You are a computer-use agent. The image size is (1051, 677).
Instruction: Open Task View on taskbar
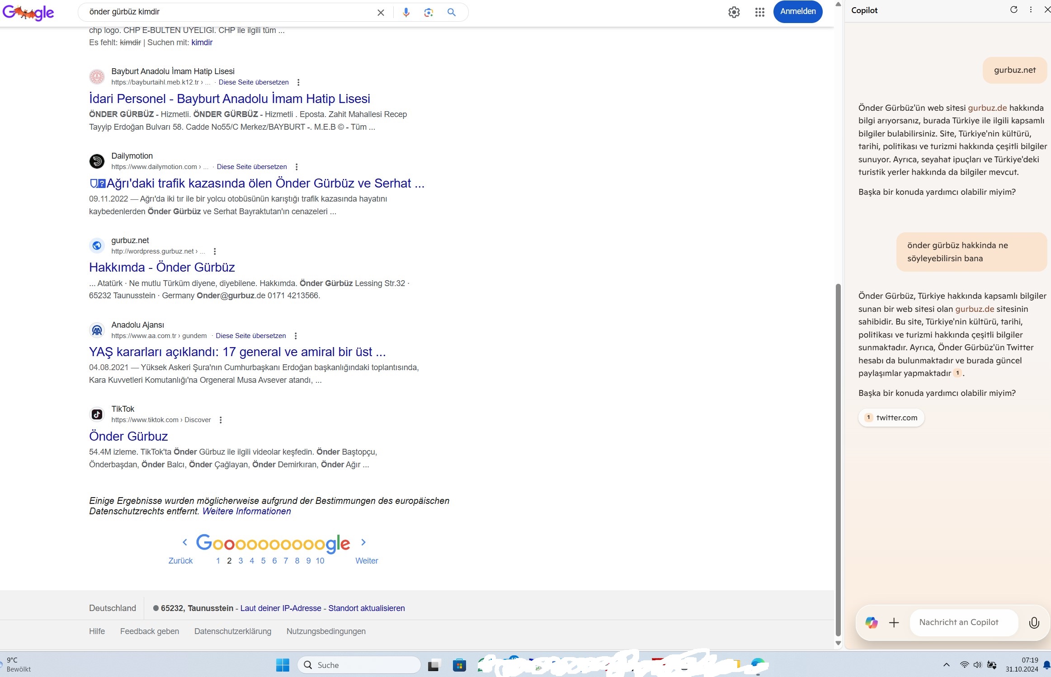click(x=434, y=665)
